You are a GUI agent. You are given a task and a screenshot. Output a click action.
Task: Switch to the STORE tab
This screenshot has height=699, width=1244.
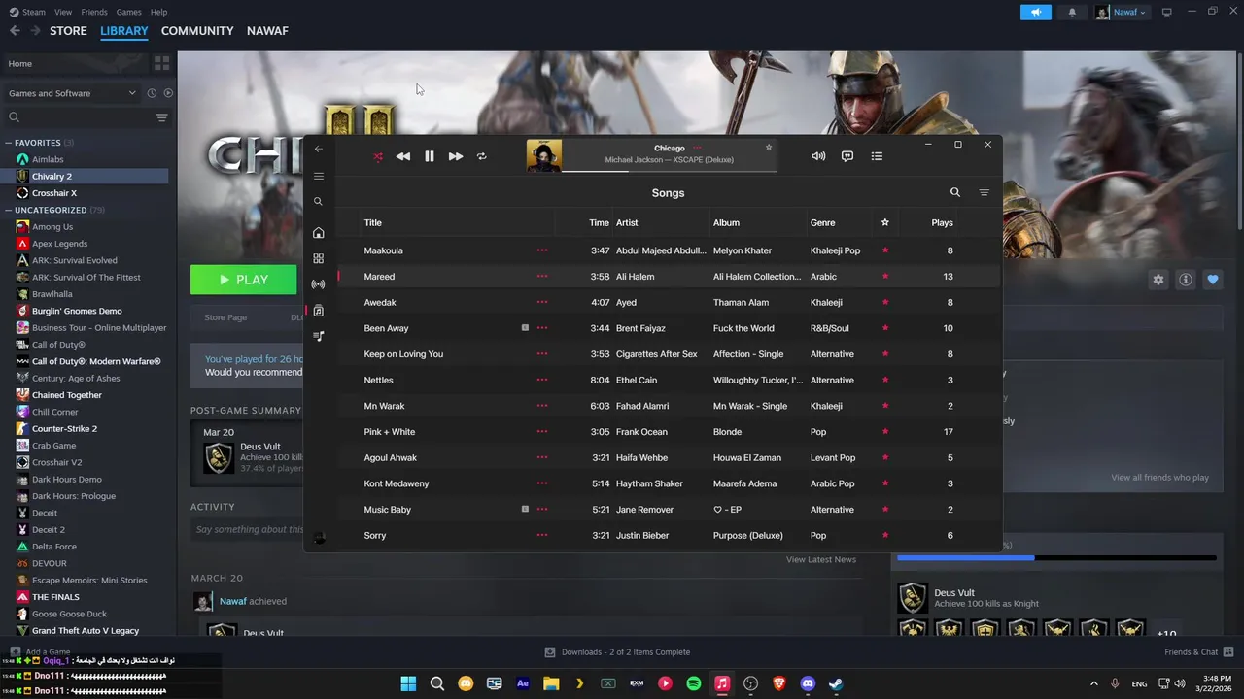click(x=68, y=31)
